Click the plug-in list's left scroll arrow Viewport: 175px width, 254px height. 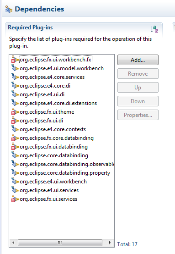pos(13,243)
